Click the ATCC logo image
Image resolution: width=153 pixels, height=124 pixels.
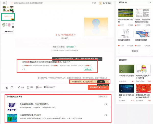point(12,107)
